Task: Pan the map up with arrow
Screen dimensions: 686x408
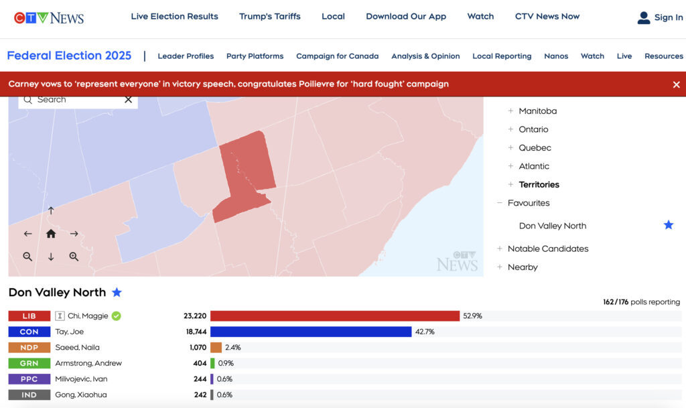Action: click(x=51, y=211)
